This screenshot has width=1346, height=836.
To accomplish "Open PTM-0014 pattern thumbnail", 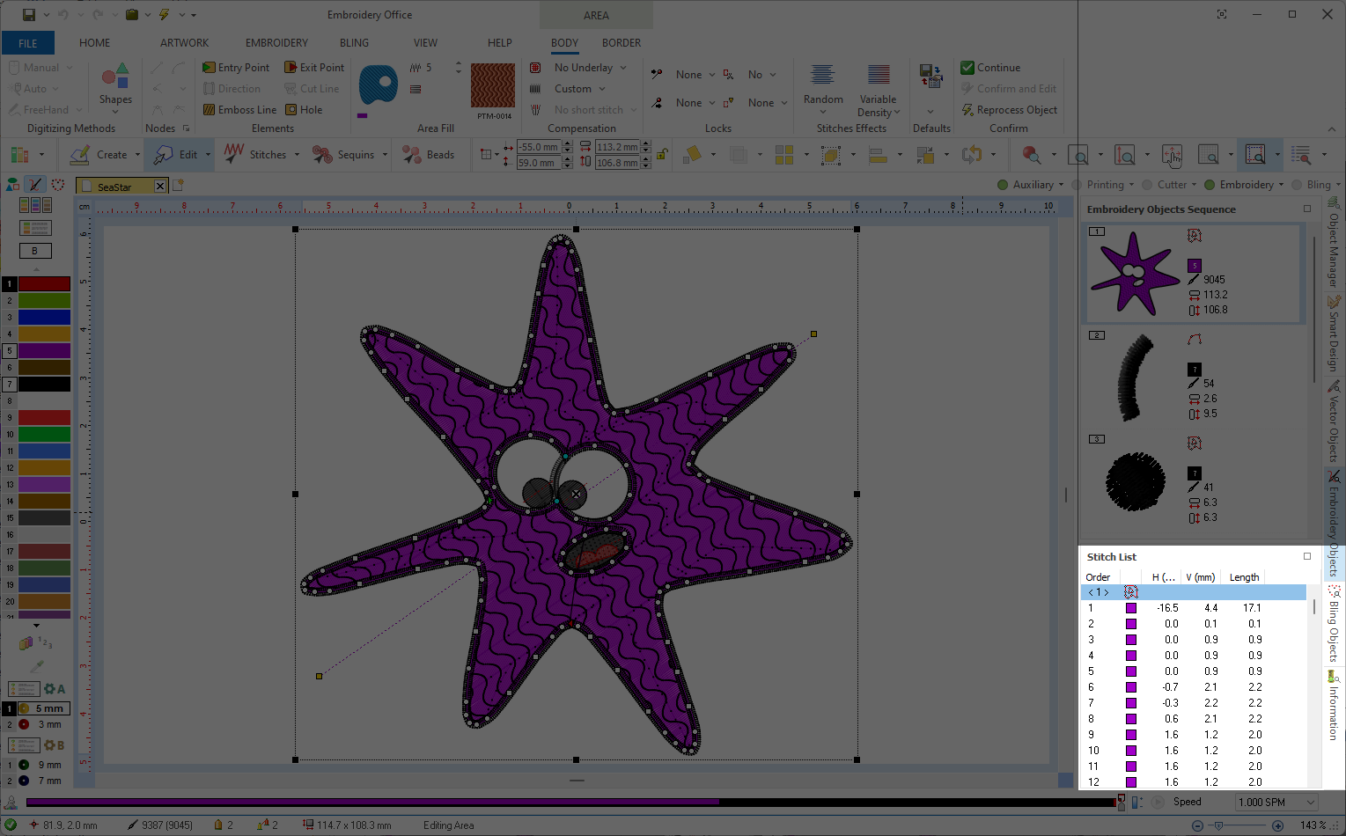I will (493, 86).
